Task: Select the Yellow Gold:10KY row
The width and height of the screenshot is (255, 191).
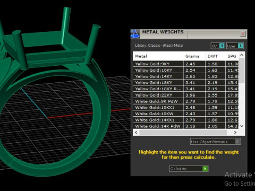Action: pos(186,70)
